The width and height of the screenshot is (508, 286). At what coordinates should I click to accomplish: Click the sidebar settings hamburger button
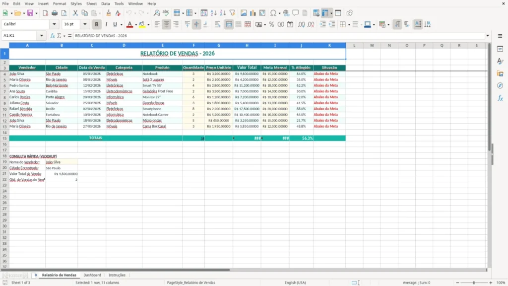[500, 36]
